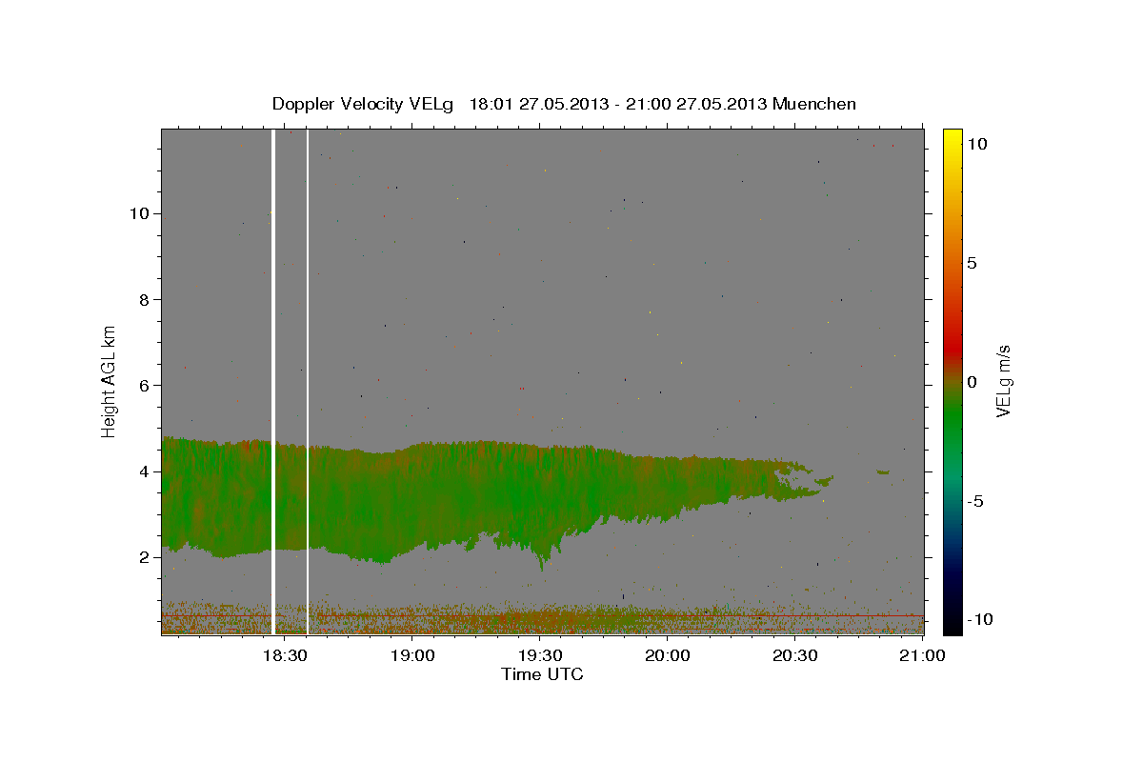This screenshot has height=762, width=1143.
Task: Click the thin white data gap stripe
Action: 308,381
